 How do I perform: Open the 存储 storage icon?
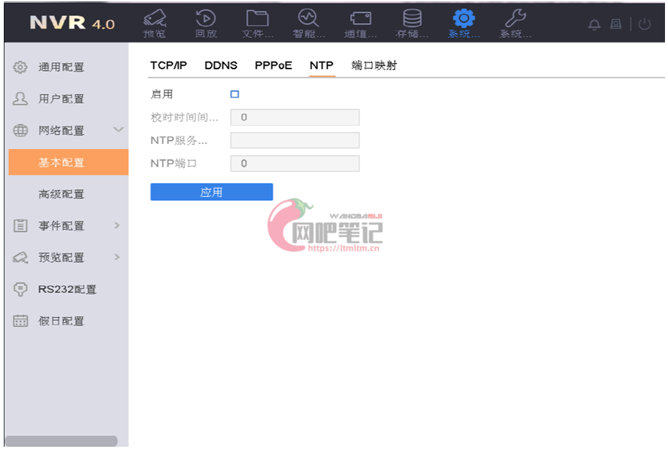(x=412, y=23)
